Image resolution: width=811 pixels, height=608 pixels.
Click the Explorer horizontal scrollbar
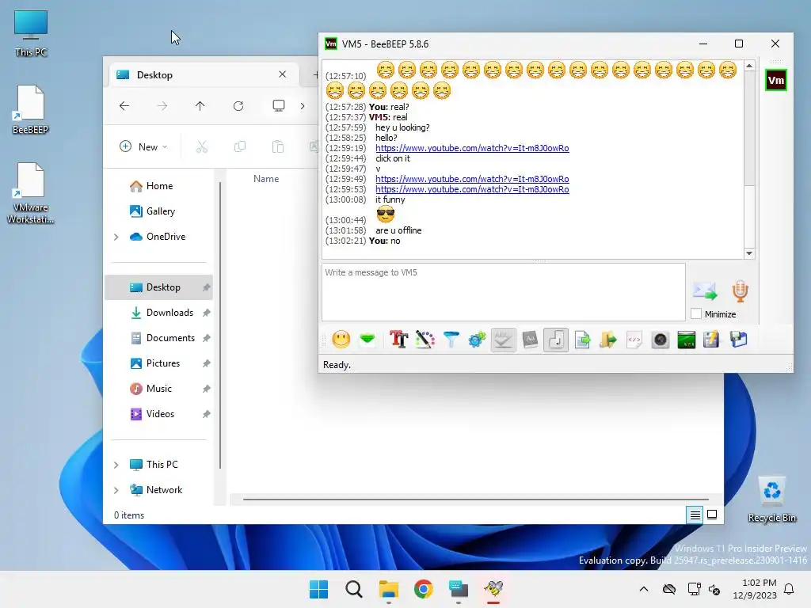point(475,500)
